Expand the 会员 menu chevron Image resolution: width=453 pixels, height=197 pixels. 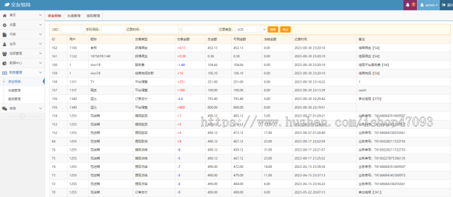(40, 44)
